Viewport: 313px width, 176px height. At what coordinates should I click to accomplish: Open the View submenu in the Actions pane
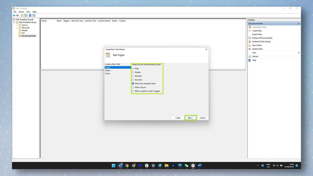pos(254,52)
